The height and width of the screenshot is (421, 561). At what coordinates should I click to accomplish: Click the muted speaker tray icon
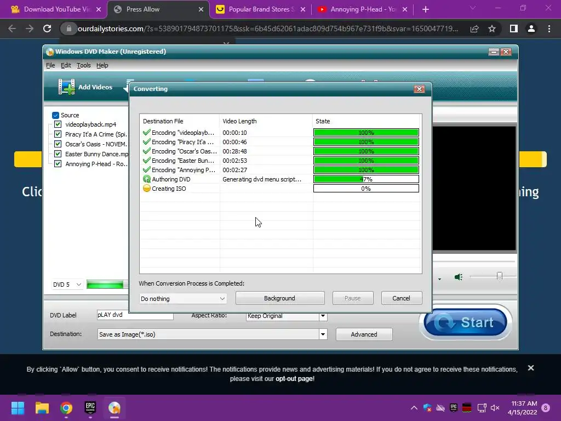(495, 408)
